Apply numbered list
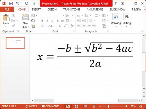Image resolution: width=146 pixels, height=109 pixels. [88, 15]
